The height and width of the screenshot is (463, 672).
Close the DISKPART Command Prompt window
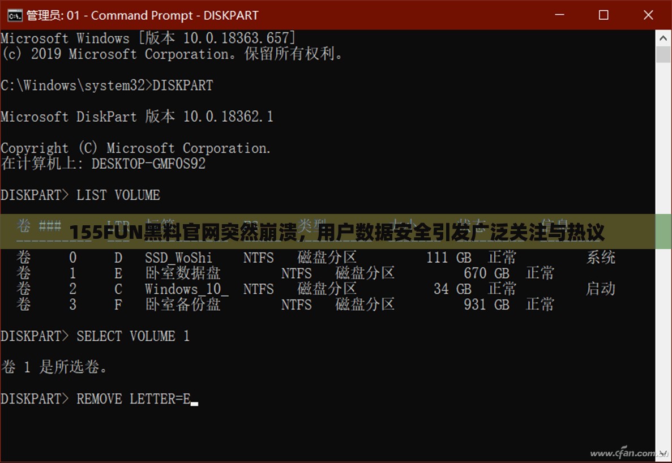(649, 15)
